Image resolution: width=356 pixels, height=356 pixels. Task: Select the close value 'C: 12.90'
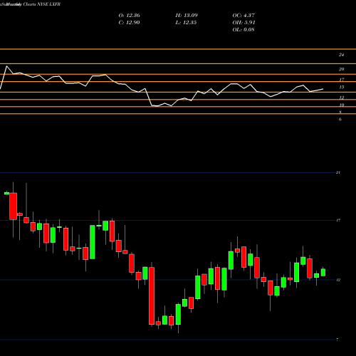point(129,23)
